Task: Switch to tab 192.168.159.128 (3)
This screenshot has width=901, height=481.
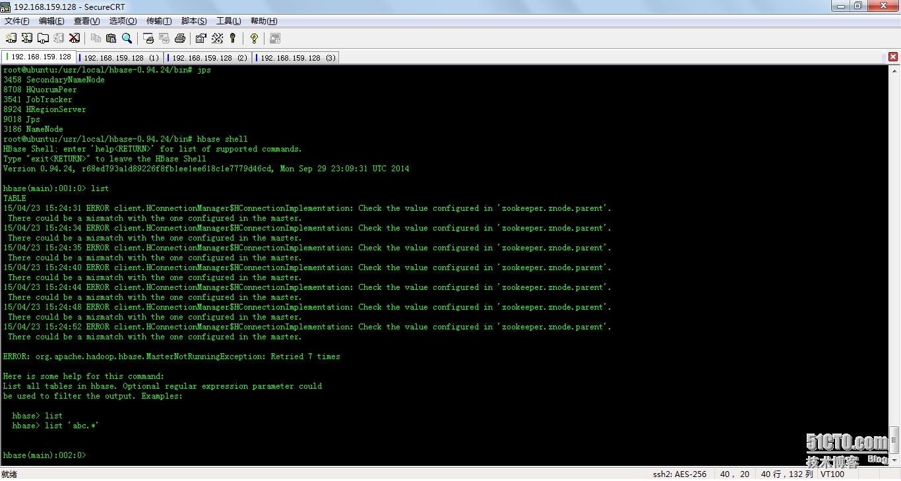Action: tap(296, 58)
